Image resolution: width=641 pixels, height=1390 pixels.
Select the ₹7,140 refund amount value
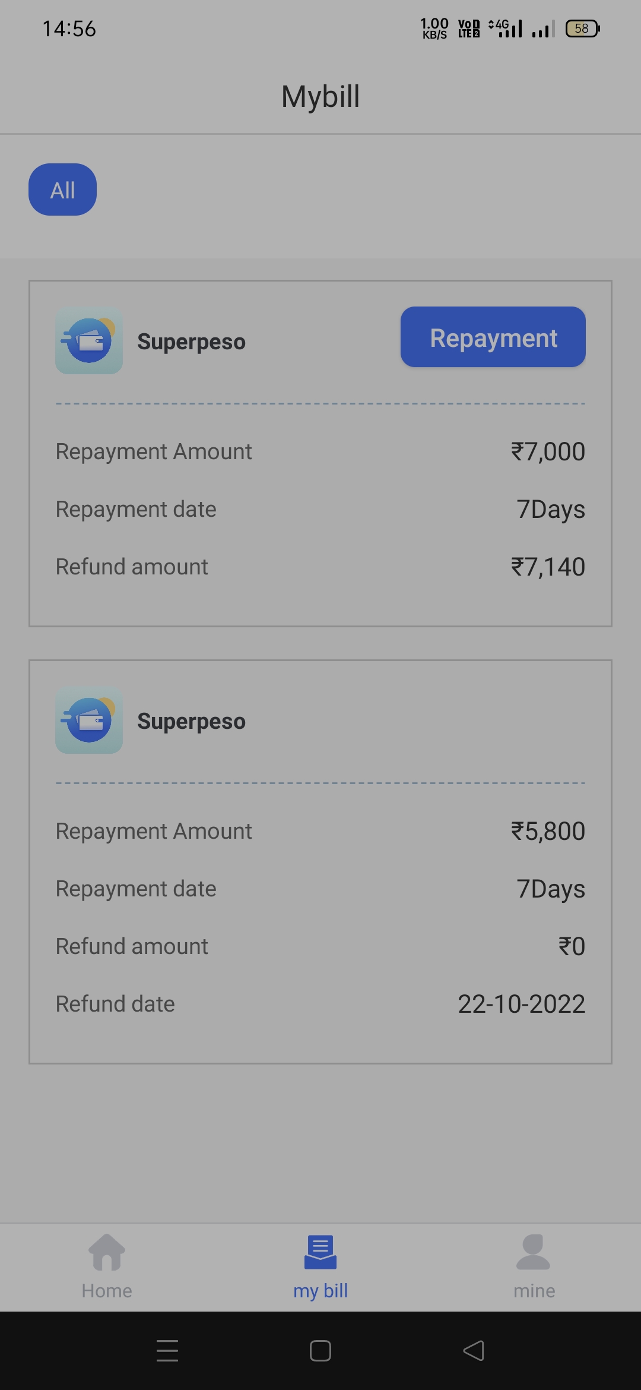[548, 567]
